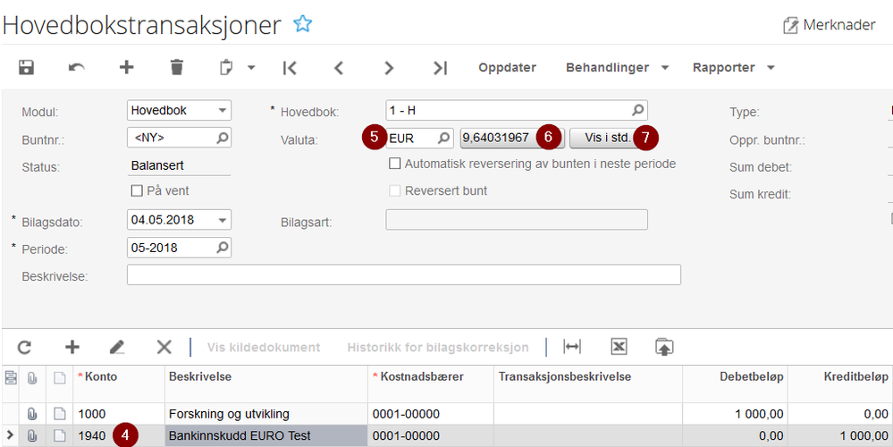Click the attachment paperclip on row 1000
This screenshot has width=893, height=447.
(32, 414)
